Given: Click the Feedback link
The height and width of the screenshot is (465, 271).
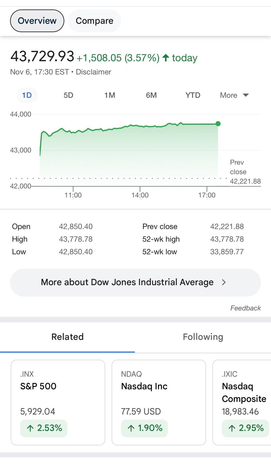Looking at the screenshot, I should (245, 308).
